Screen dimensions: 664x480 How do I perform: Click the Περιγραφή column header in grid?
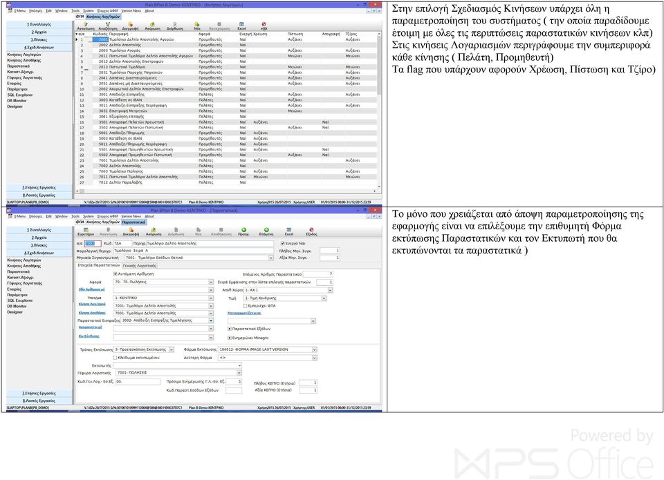click(118, 34)
